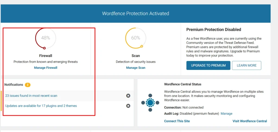The image size is (278, 132).
Task: Open 23 issues found in most recent scan
Action: tap(31, 96)
